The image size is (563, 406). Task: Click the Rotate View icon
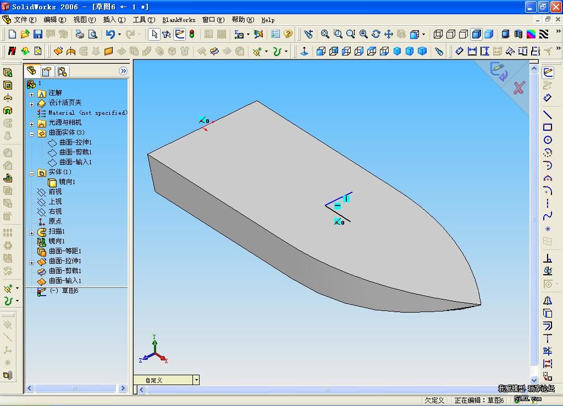[x=376, y=34]
